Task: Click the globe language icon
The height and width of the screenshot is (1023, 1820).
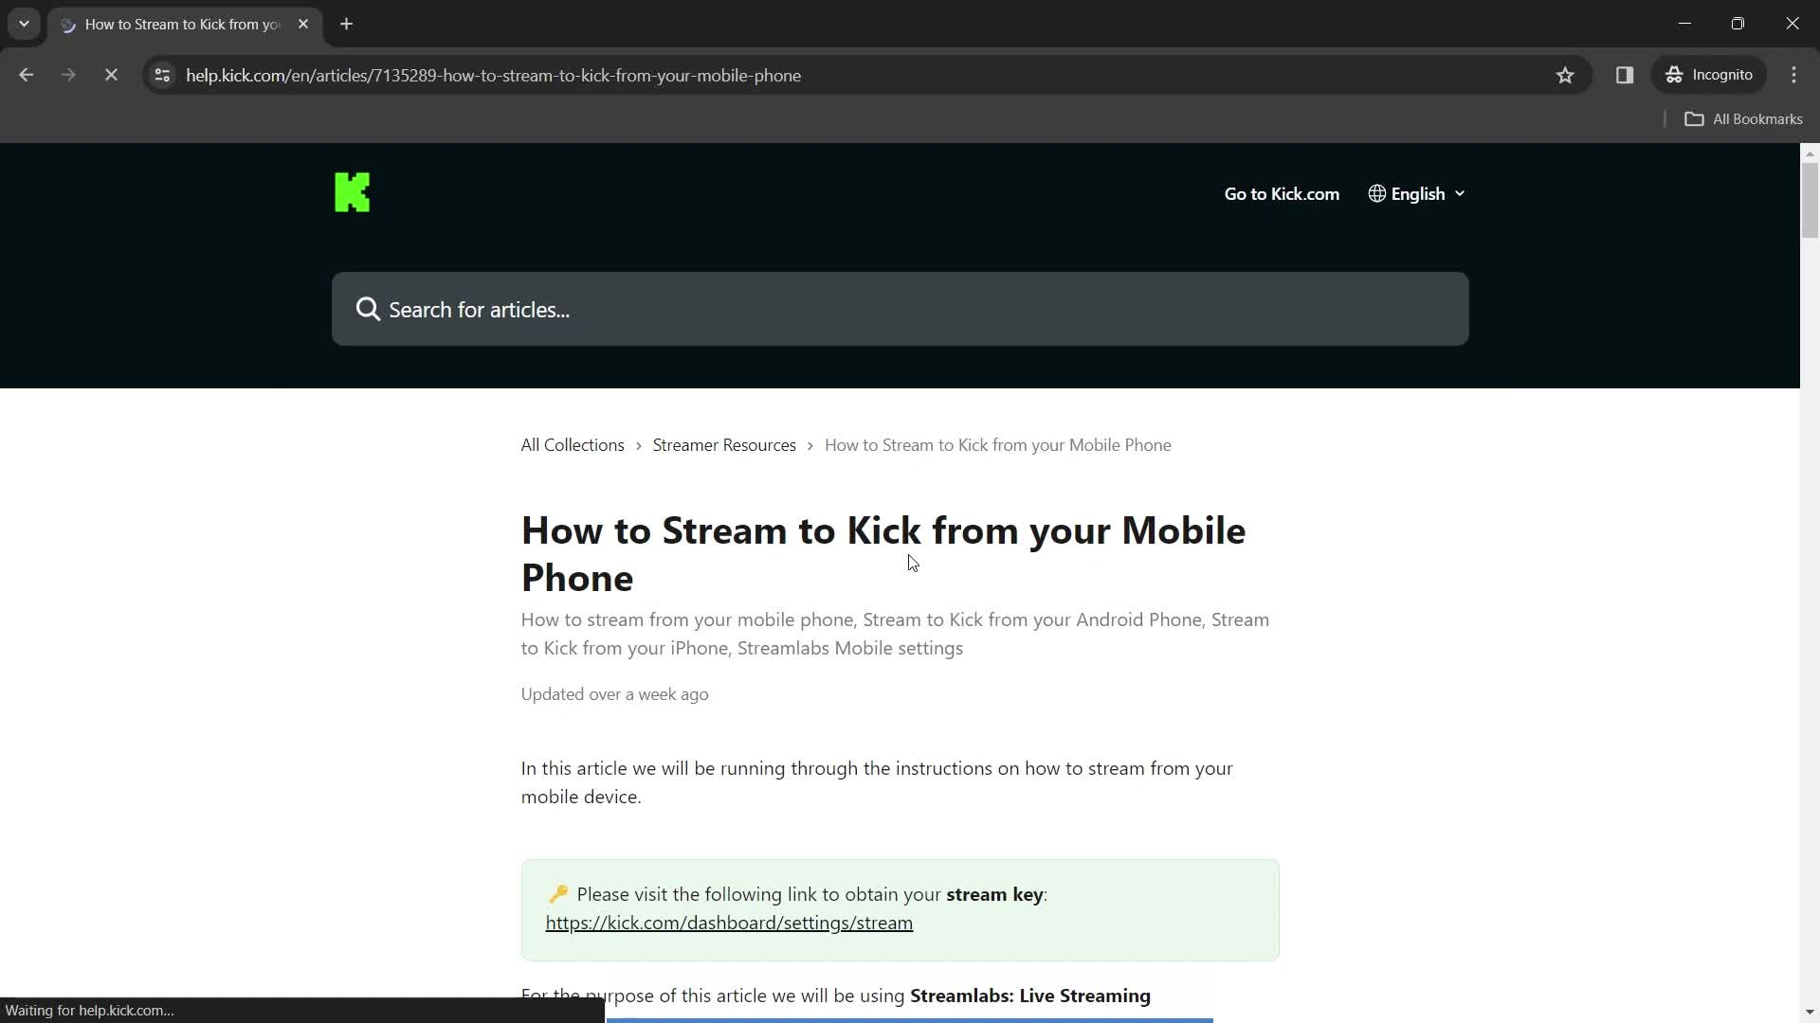Action: click(1377, 193)
